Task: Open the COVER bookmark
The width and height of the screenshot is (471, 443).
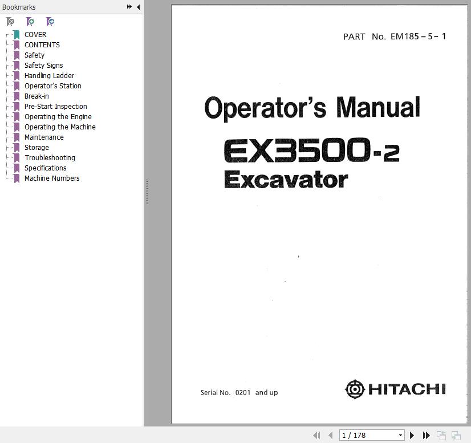Action: tap(35, 35)
